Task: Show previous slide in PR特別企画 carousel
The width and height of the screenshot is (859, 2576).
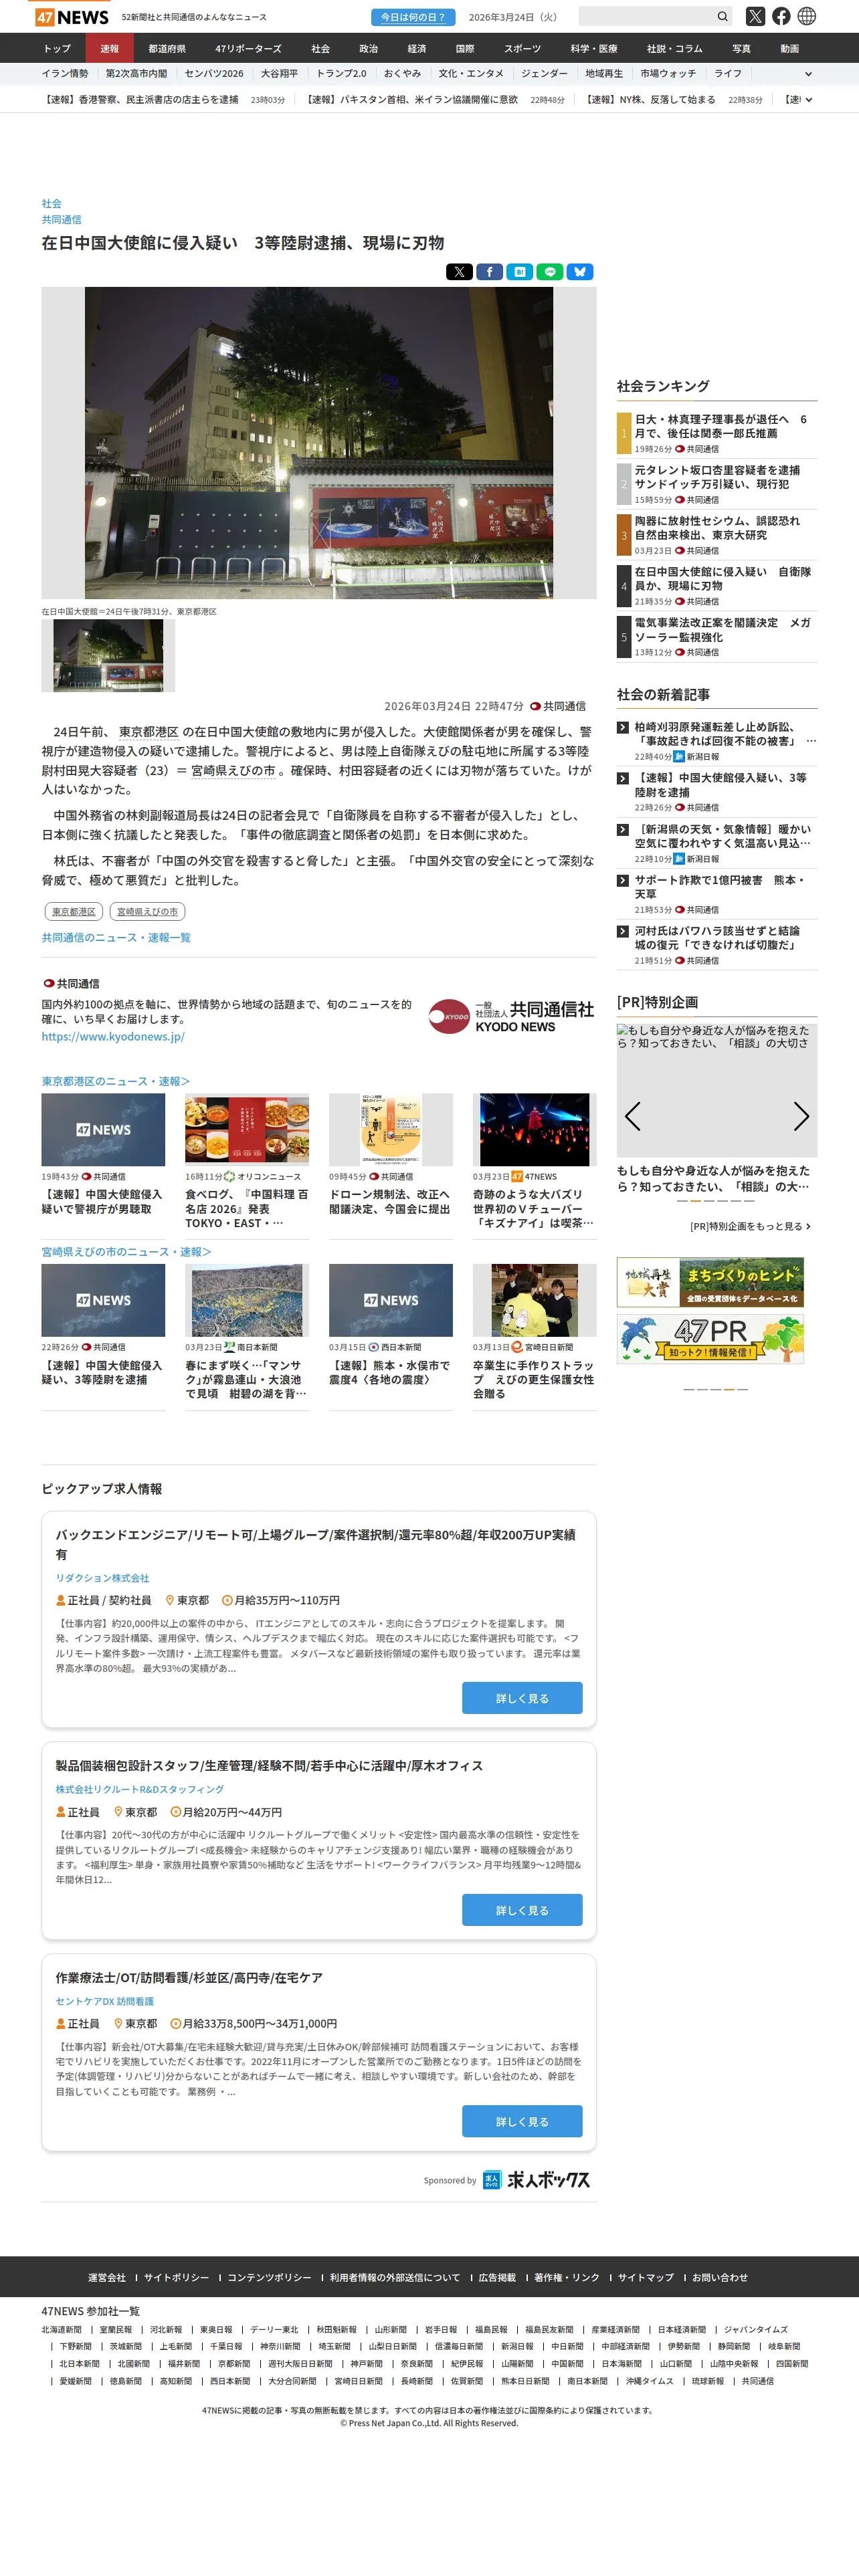Action: point(632,1116)
